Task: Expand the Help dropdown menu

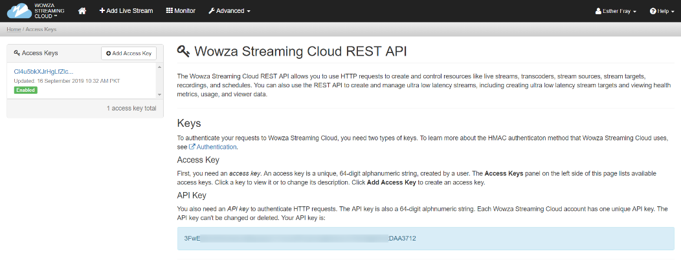Action: (662, 11)
